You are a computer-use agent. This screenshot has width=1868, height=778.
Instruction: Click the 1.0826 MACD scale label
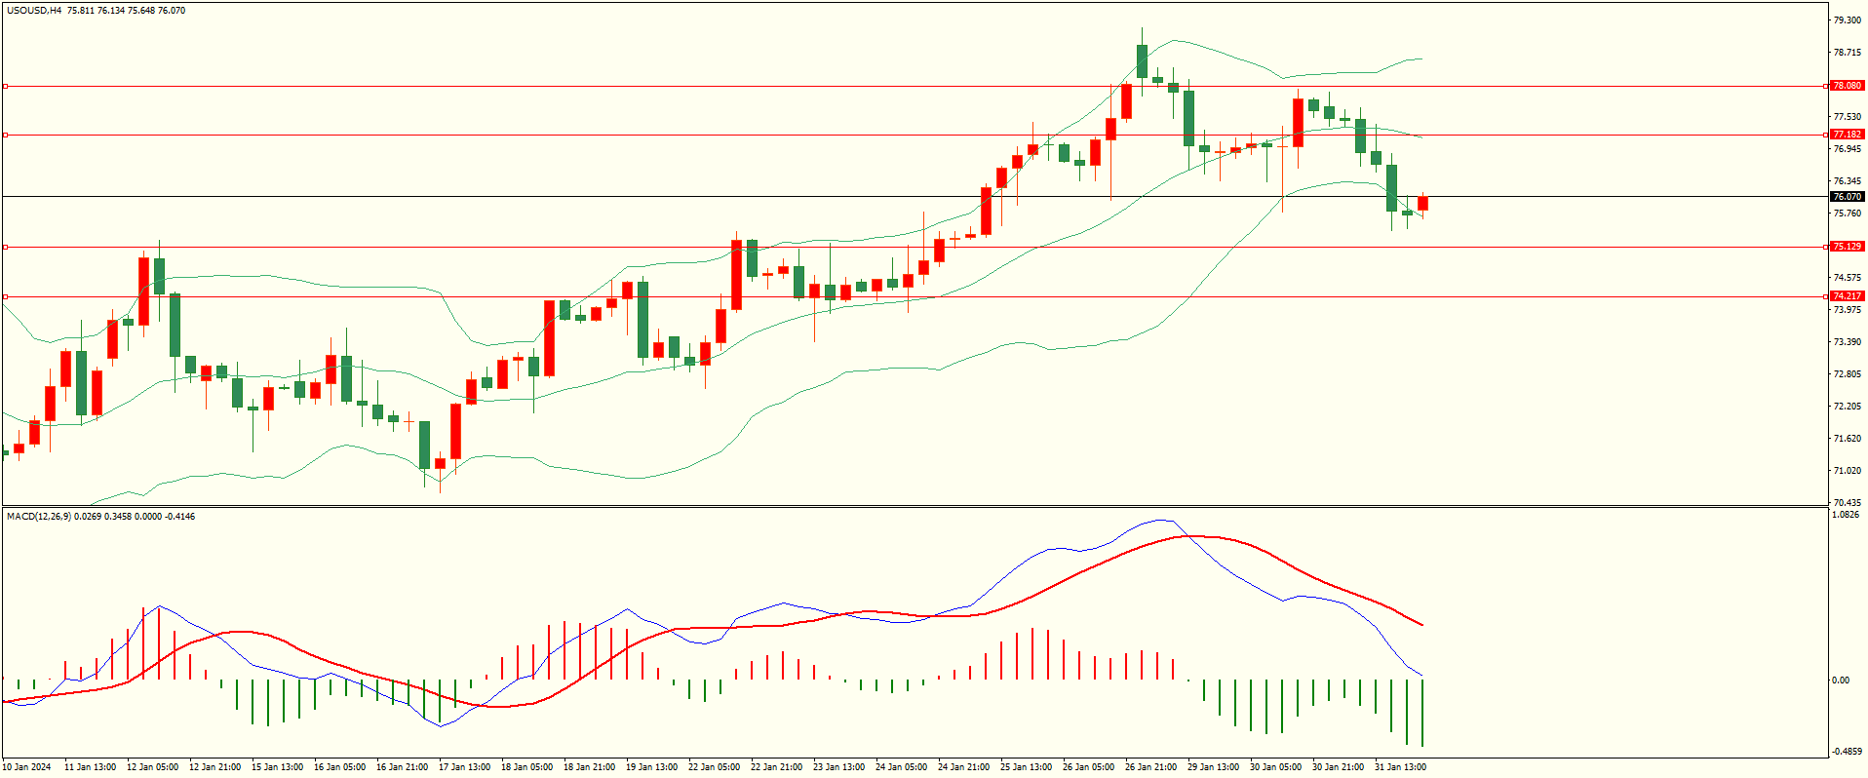(x=1847, y=514)
